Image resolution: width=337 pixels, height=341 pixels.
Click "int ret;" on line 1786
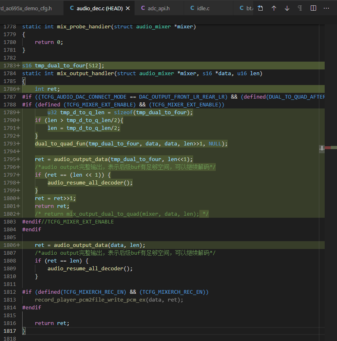[47, 89]
